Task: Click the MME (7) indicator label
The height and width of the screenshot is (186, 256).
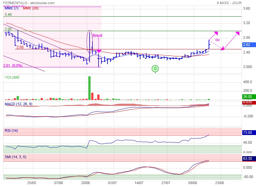Action: point(12,8)
